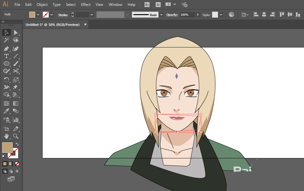Enable Draw Inside mode
Screen dimensions: 304x191
pos(17,171)
